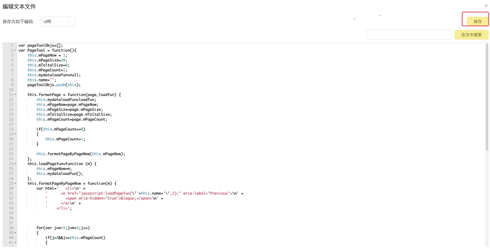This screenshot has width=490, height=249.
Task: Click code 'this.name="";' on line 8
Action: (x=42, y=80)
